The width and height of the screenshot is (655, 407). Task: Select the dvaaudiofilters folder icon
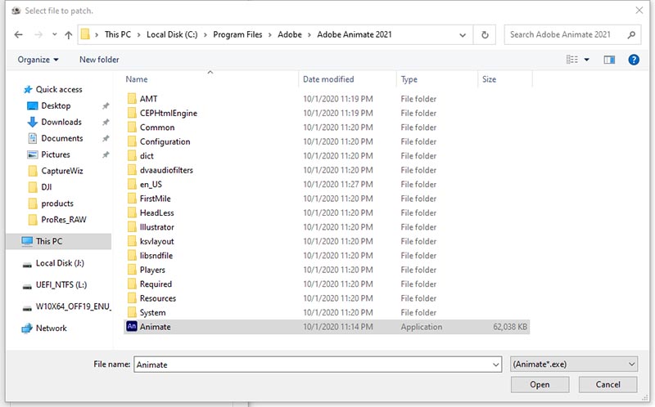[x=132, y=170]
